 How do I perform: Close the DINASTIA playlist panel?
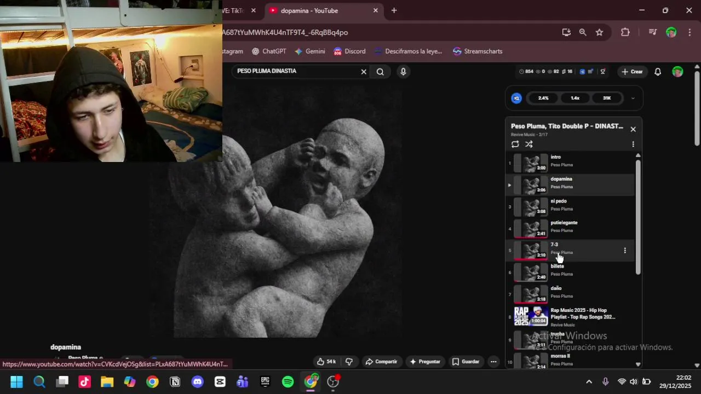pos(633,129)
